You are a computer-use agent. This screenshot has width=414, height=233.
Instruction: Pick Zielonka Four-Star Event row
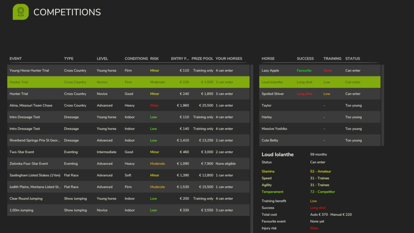click(x=128, y=164)
